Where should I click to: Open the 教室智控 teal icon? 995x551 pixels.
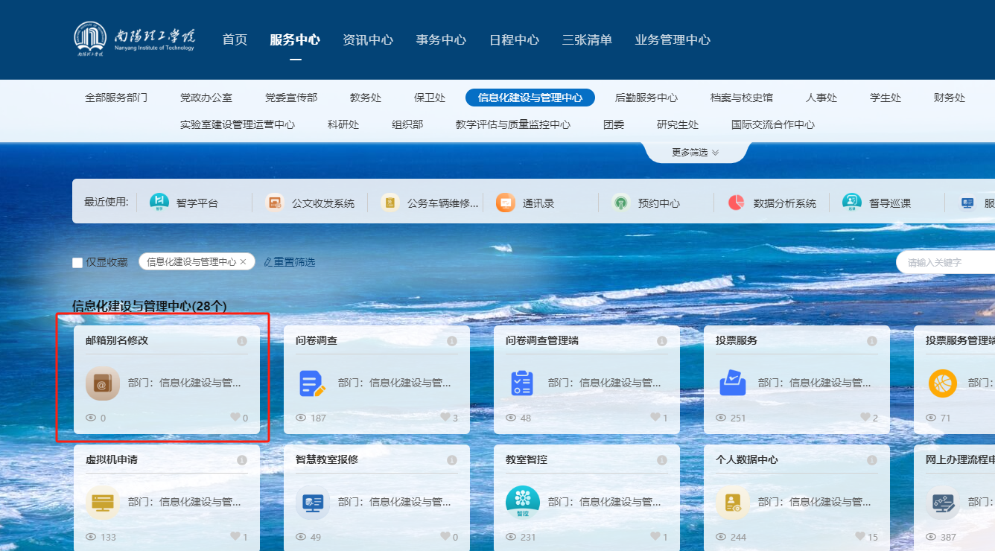(523, 502)
